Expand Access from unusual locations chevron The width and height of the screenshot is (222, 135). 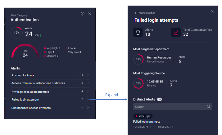tap(88, 83)
